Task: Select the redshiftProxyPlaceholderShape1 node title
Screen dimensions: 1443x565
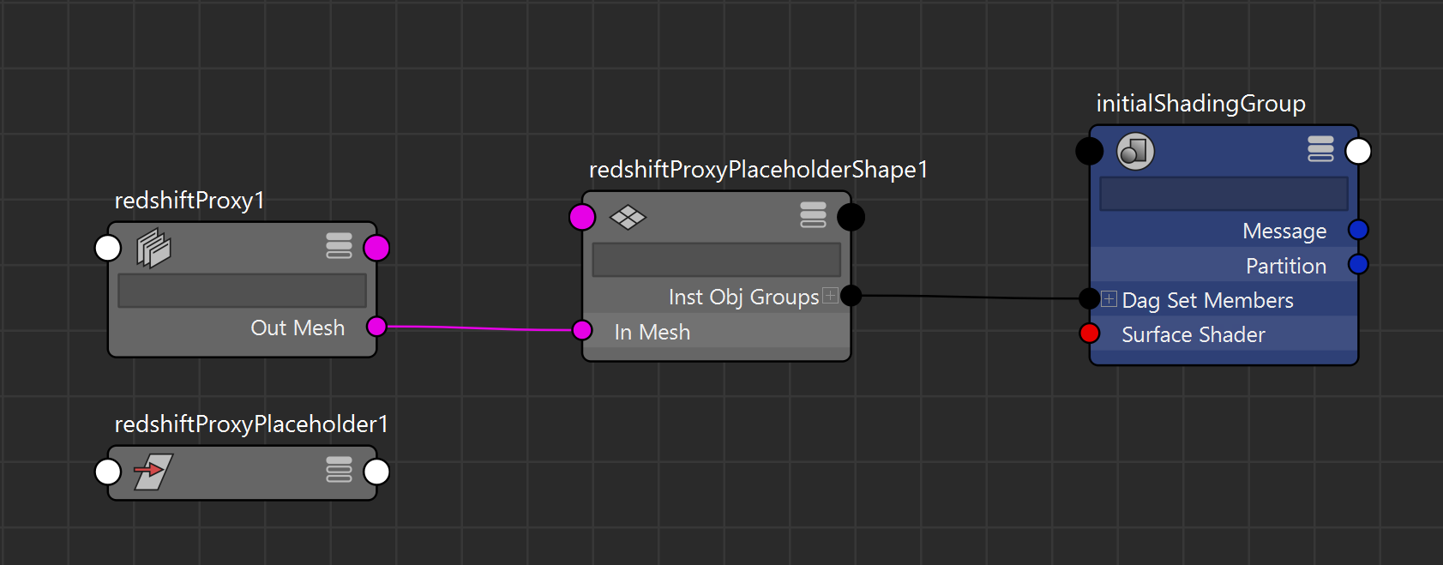Action: (758, 170)
